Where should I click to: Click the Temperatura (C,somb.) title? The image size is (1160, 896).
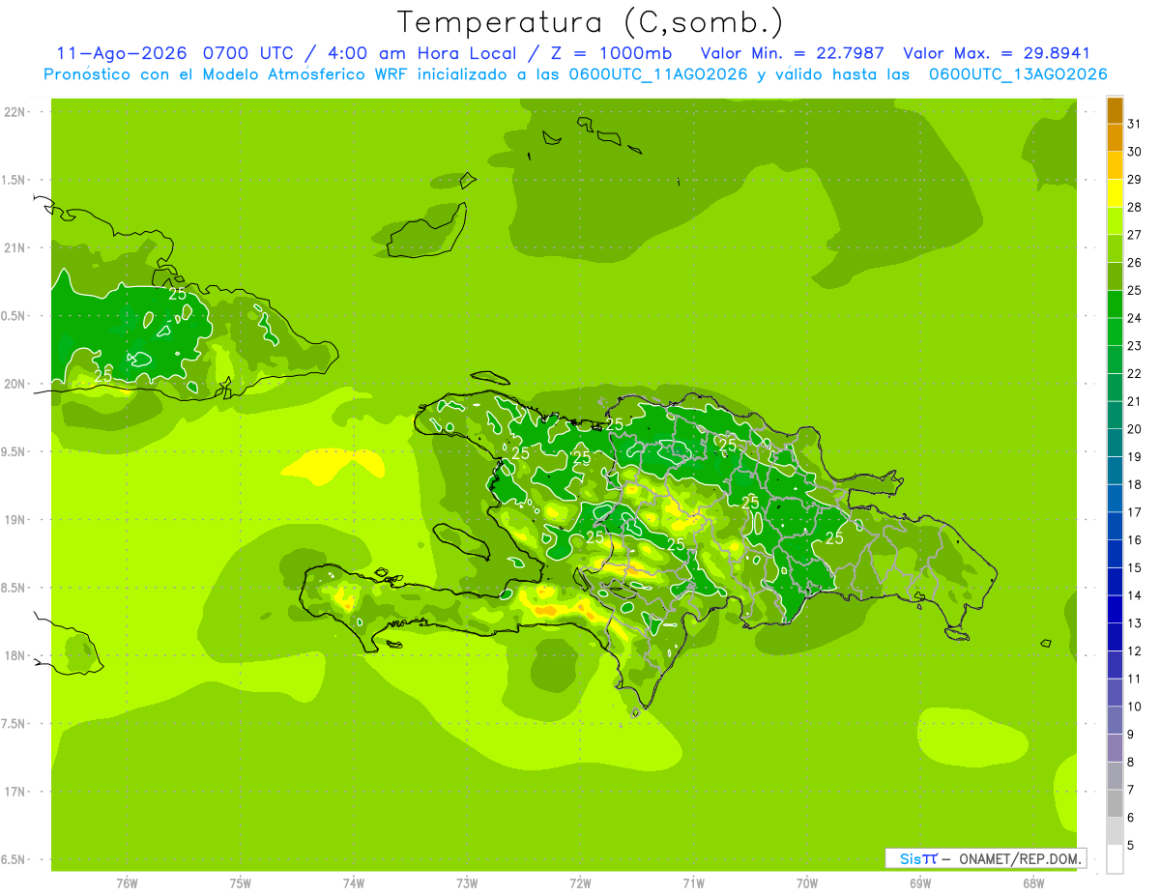coord(591,22)
